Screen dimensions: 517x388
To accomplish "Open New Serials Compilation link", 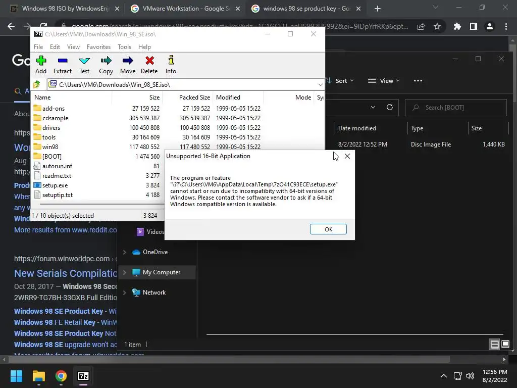I will 66,273.
